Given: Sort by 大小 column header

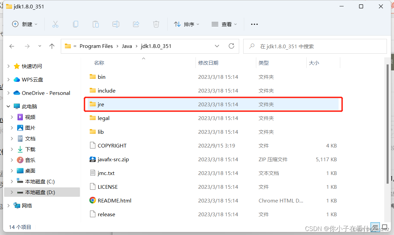Looking at the screenshot, I should [314, 63].
